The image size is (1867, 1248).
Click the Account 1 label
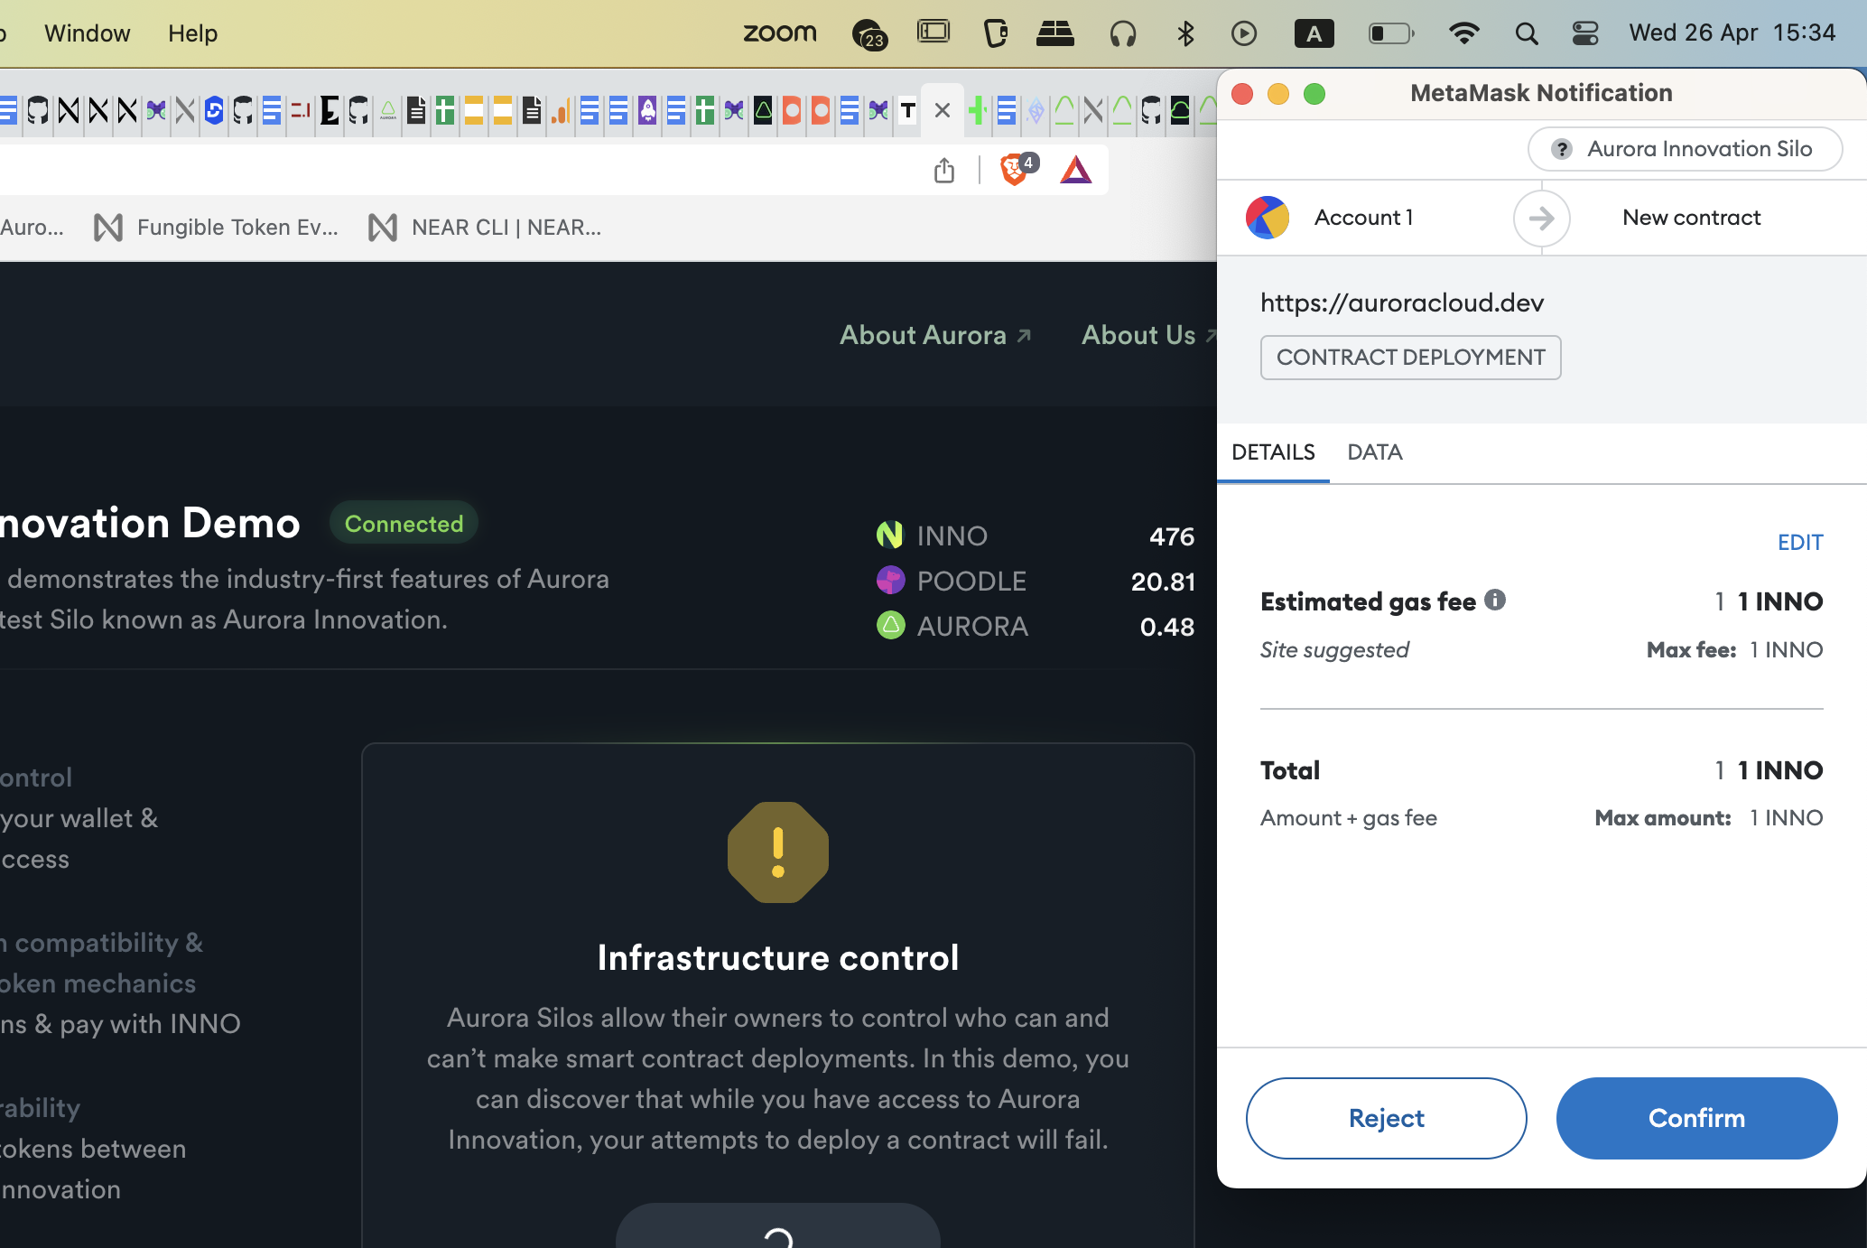[1363, 218]
